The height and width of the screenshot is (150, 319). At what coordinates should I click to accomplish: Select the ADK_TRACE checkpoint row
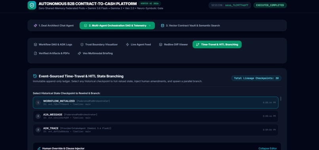pos(156,130)
